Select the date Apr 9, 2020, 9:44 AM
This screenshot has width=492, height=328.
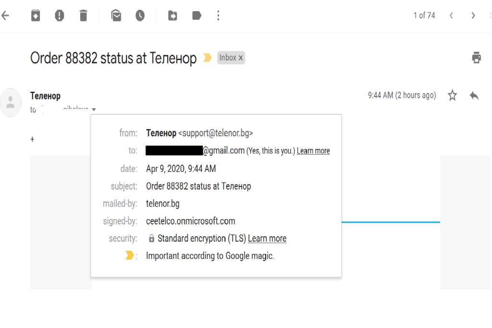pos(181,169)
